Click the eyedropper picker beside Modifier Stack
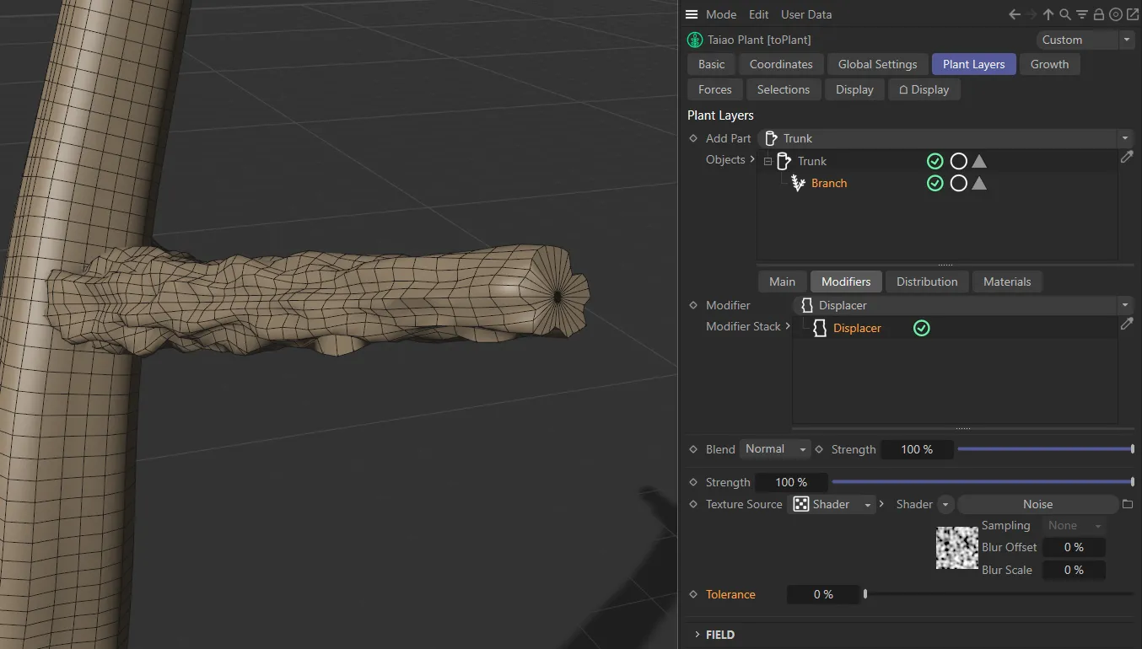Viewport: 1142px width, 649px height. point(1127,324)
